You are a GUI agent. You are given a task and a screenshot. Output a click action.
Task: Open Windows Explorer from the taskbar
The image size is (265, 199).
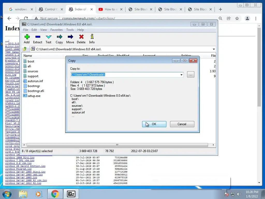point(23,194)
